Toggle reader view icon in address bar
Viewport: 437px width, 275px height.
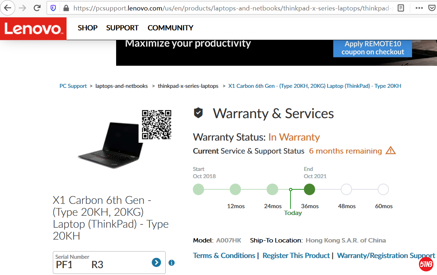(x=400, y=8)
